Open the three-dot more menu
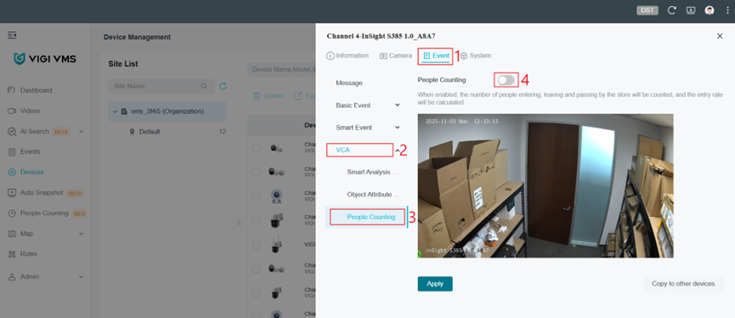735x318 pixels. pyautogui.click(x=727, y=10)
